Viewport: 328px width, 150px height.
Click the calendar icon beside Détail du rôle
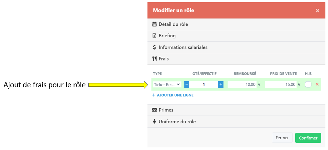point(154,24)
